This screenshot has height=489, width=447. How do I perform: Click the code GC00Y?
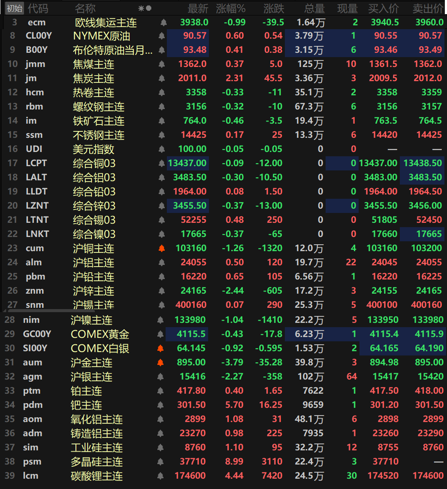tap(37, 334)
